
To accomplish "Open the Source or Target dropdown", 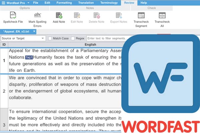I will pyautogui.click(x=23, y=38).
